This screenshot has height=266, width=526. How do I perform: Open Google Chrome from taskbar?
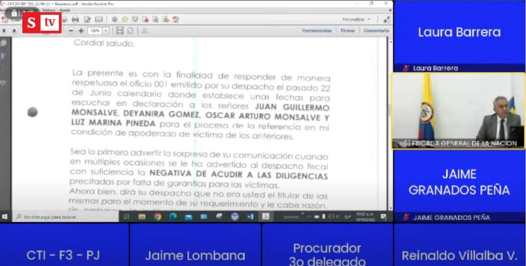point(158,217)
